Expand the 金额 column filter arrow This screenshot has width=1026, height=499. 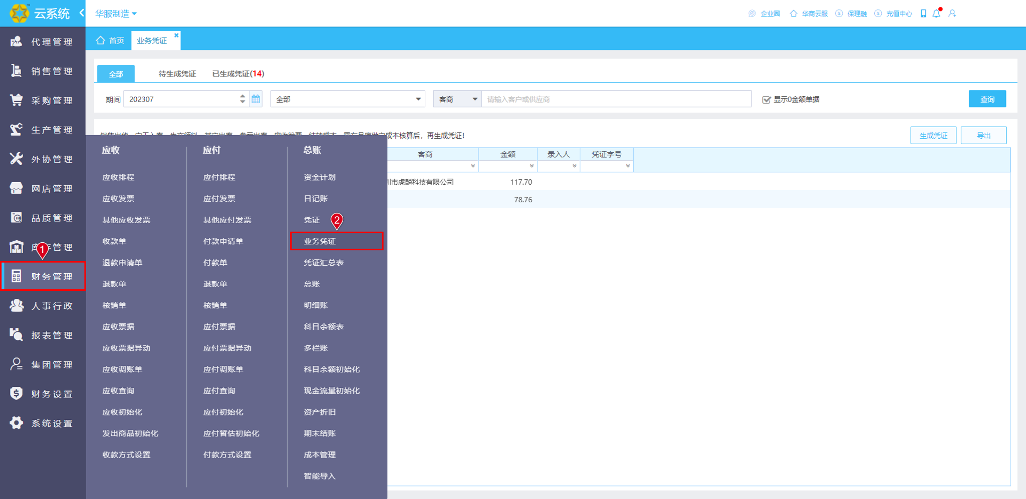point(532,166)
